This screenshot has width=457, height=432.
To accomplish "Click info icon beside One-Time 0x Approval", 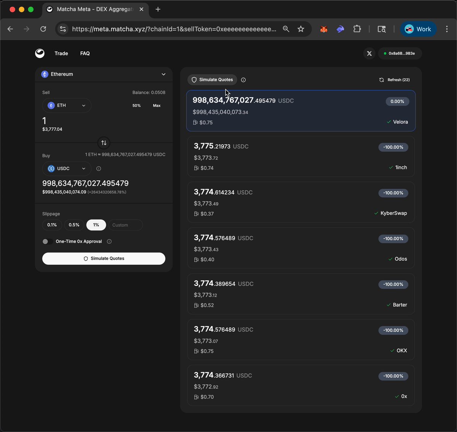I will coord(109,242).
